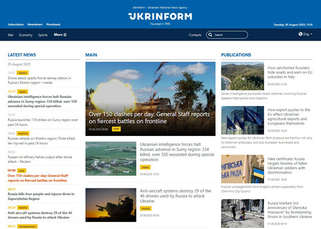Open Olenivka Massacre anniversary article
The height and width of the screenshot is (229, 321).
[289, 210]
